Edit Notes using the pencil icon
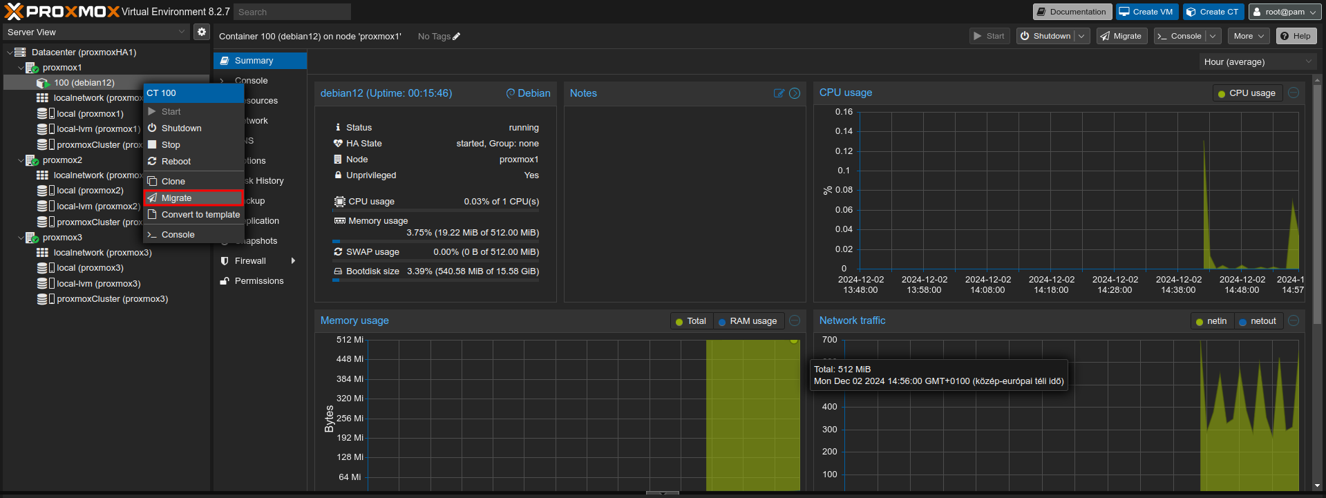The height and width of the screenshot is (498, 1326). click(779, 93)
